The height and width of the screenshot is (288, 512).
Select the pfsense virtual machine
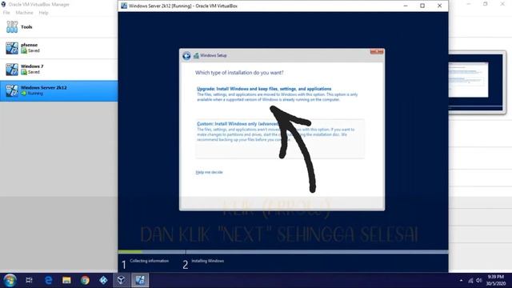click(x=58, y=48)
